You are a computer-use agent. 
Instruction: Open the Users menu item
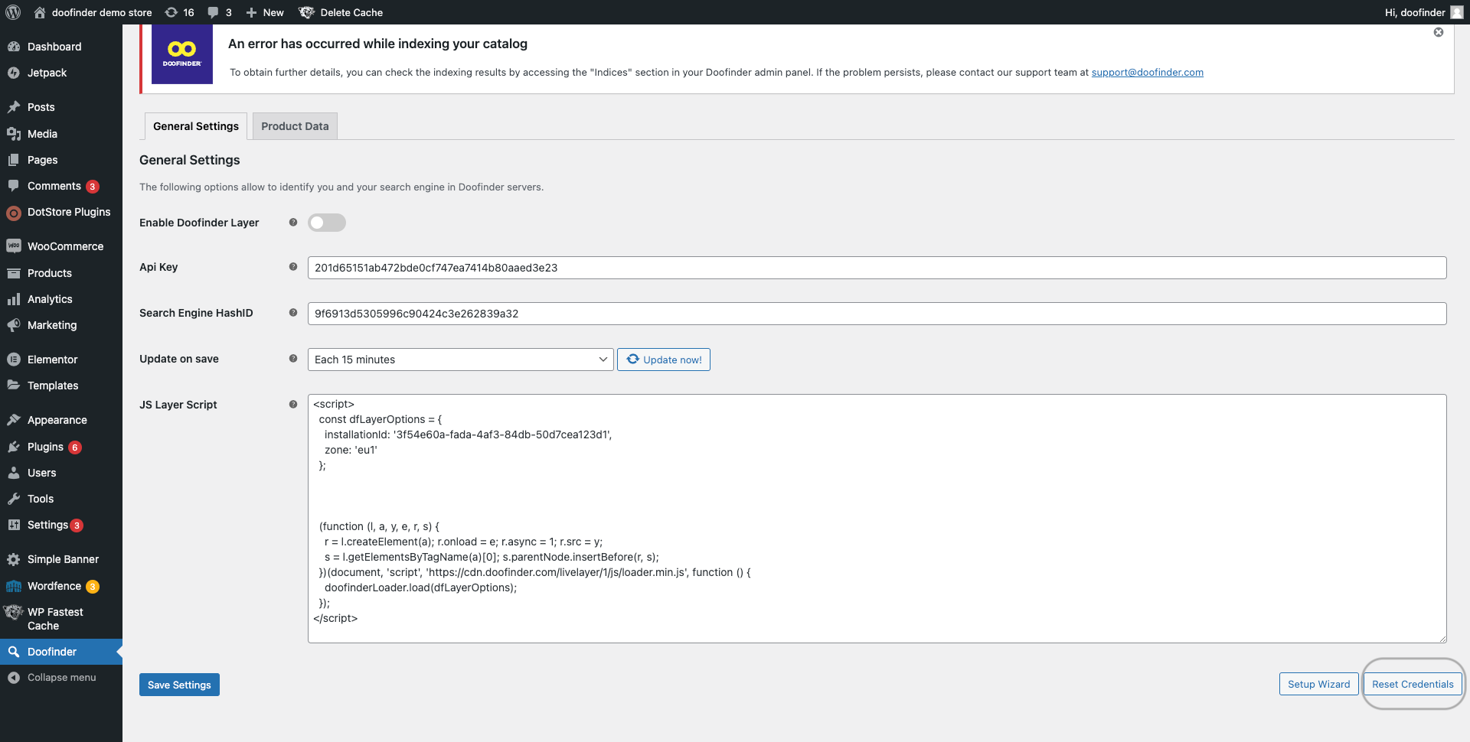61,473
